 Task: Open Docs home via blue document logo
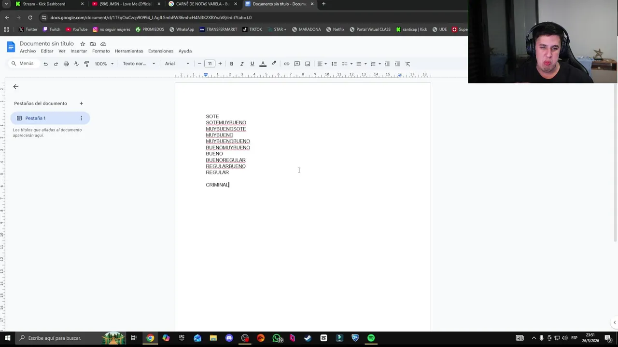11,47
